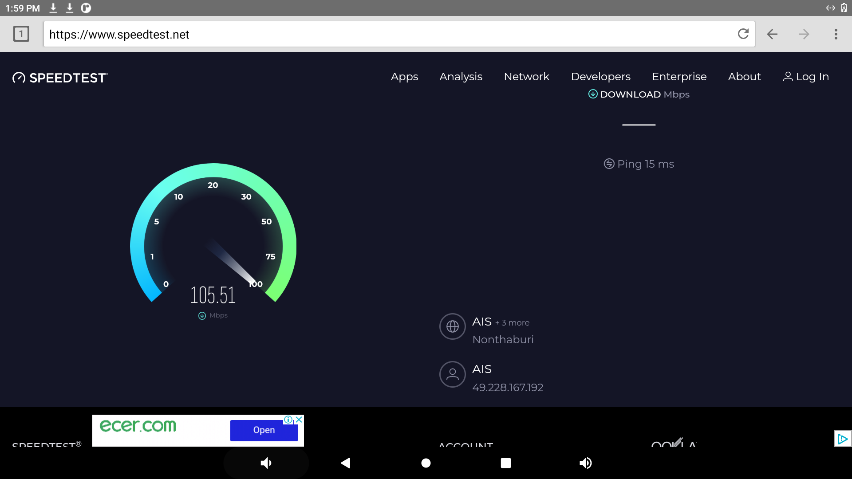852x479 pixels.
Task: Click the AIS server name link
Action: click(x=482, y=322)
